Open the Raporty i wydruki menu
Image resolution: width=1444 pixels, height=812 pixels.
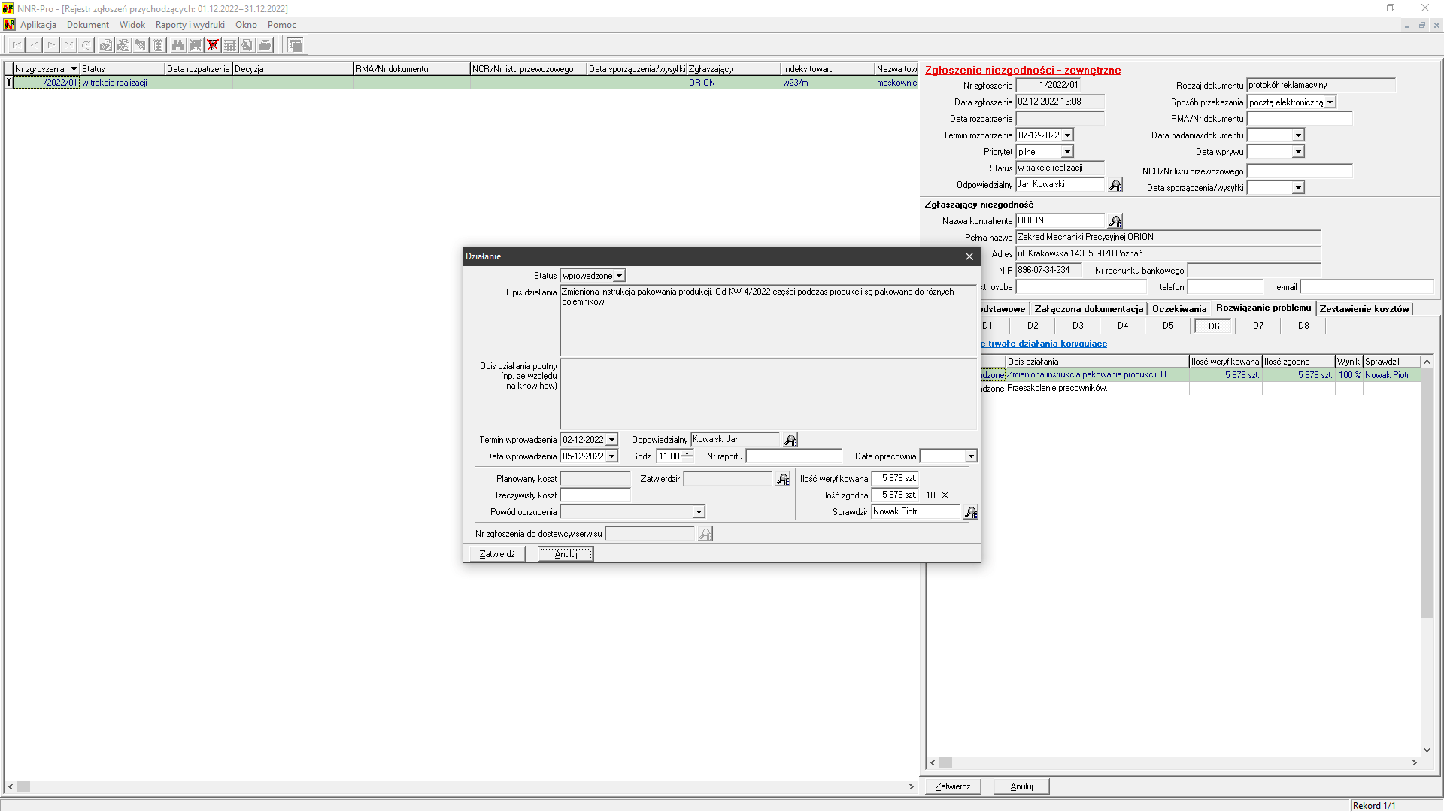click(190, 25)
